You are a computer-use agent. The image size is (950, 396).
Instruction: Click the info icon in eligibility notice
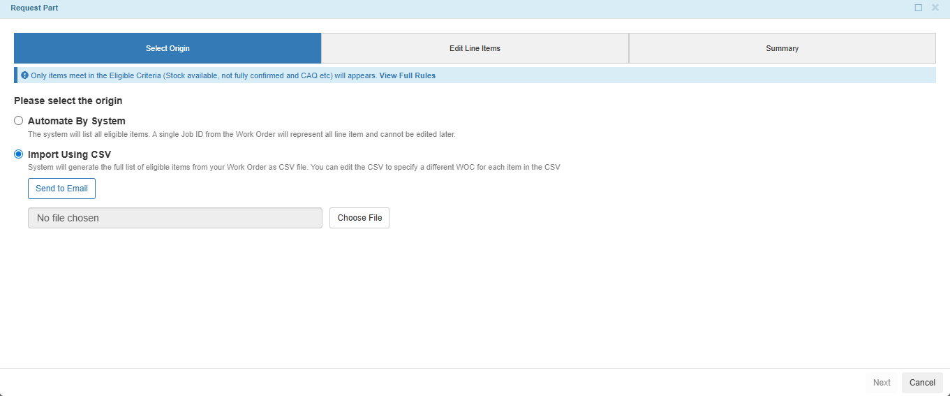(24, 75)
